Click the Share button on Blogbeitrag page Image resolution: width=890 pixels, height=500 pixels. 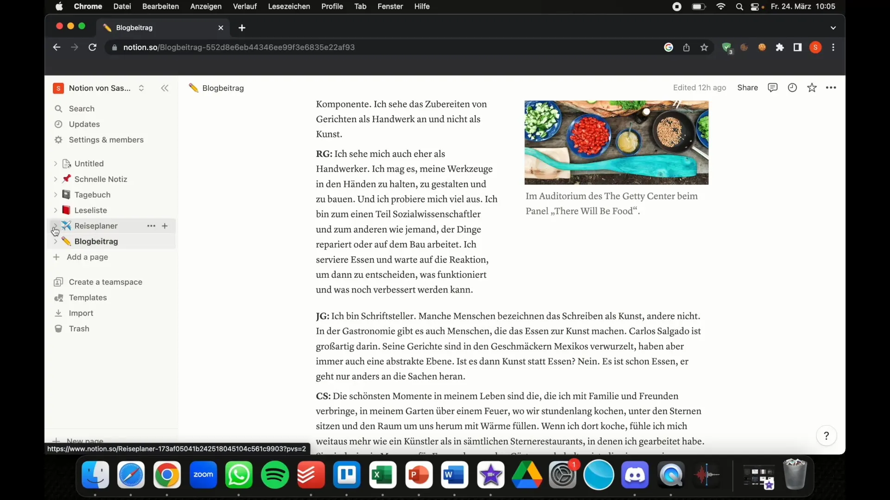point(747,87)
